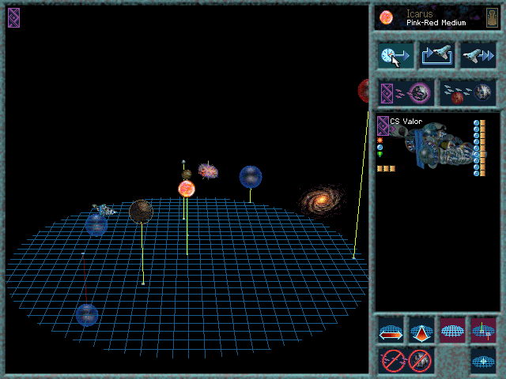This screenshot has height=379, width=506.
Task: Click the 'Pink-Red Medium' star type text
Action: coord(436,23)
